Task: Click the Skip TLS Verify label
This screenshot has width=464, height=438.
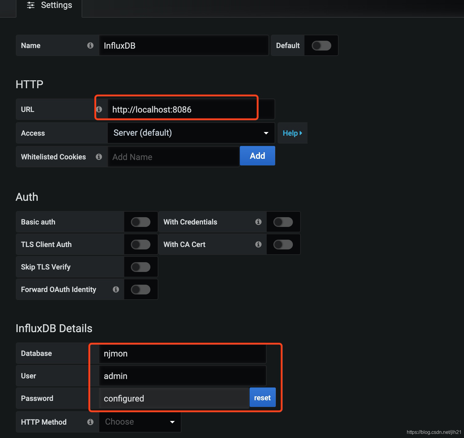Action: point(46,267)
